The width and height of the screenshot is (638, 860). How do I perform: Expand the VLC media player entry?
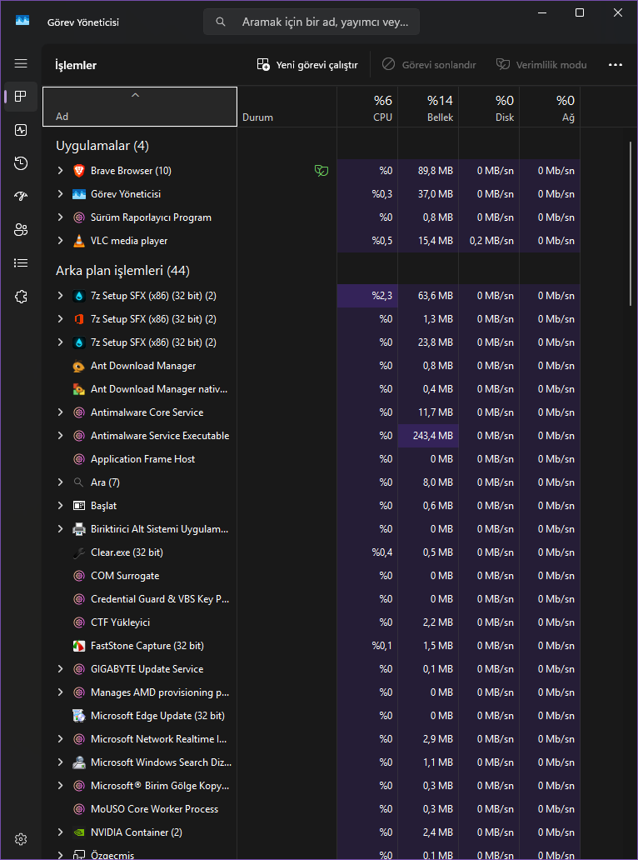coord(60,241)
